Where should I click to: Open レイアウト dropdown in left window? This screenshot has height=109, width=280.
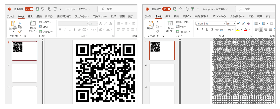coord(46,22)
